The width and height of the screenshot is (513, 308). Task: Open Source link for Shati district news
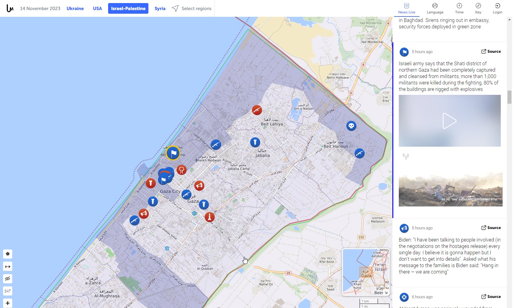point(491,52)
